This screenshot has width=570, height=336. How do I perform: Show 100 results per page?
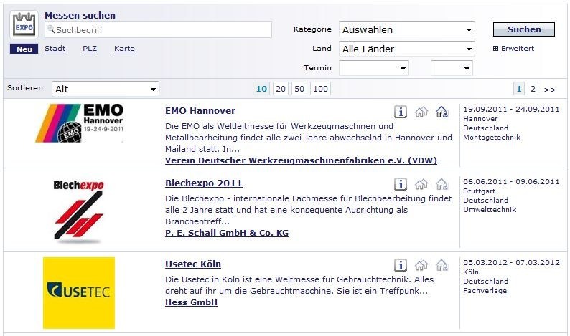pyautogui.click(x=320, y=89)
